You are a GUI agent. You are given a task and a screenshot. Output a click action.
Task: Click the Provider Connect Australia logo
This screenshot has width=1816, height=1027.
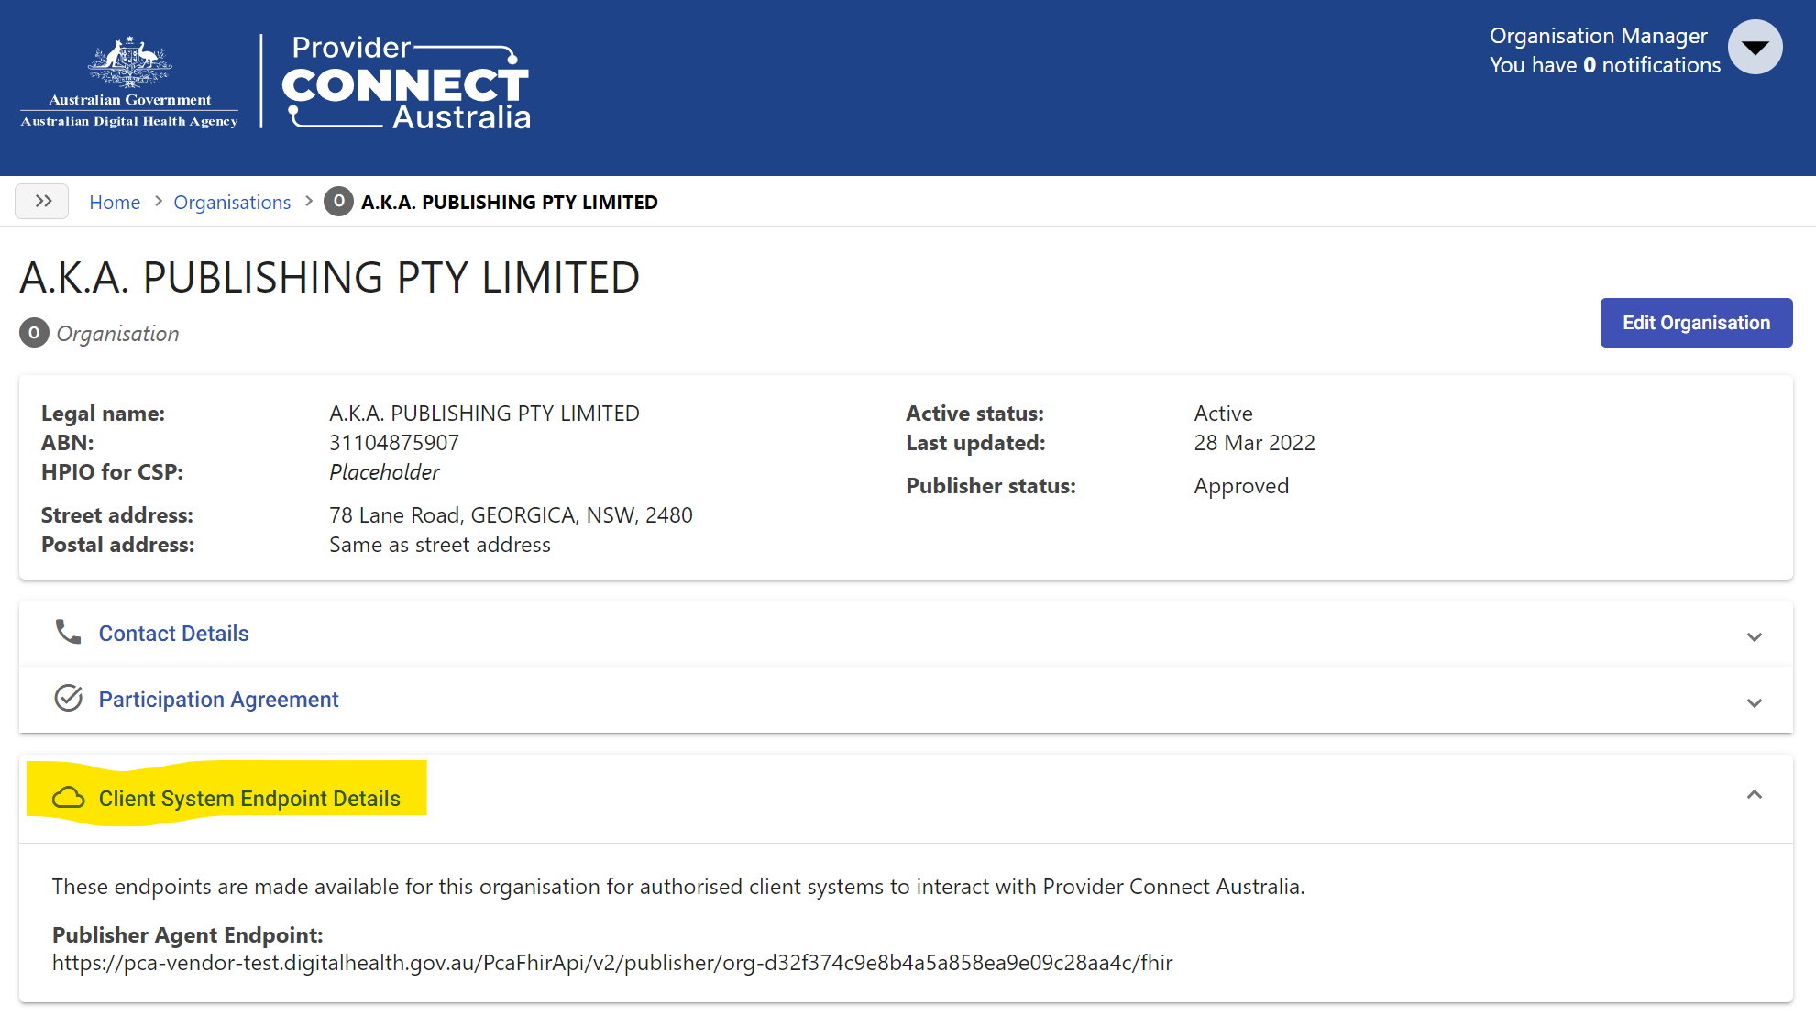(x=406, y=83)
